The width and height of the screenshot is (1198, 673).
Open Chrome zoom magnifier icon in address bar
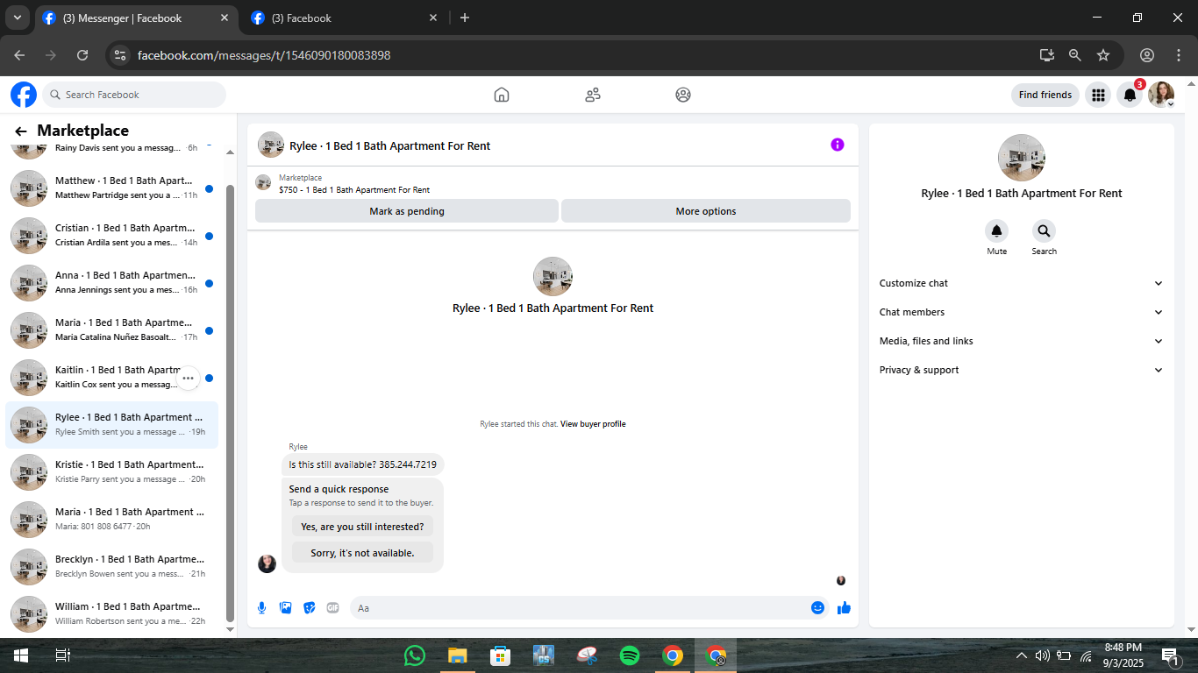(1075, 55)
